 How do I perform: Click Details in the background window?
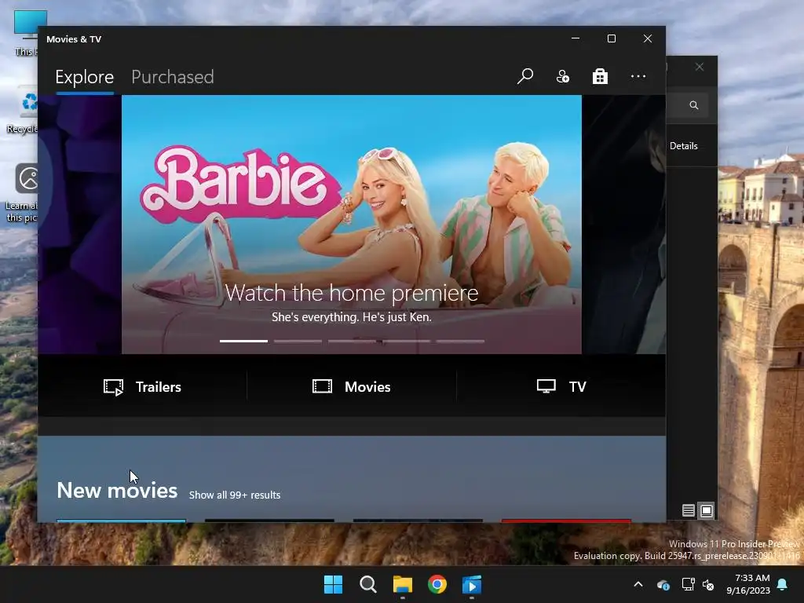pos(684,145)
